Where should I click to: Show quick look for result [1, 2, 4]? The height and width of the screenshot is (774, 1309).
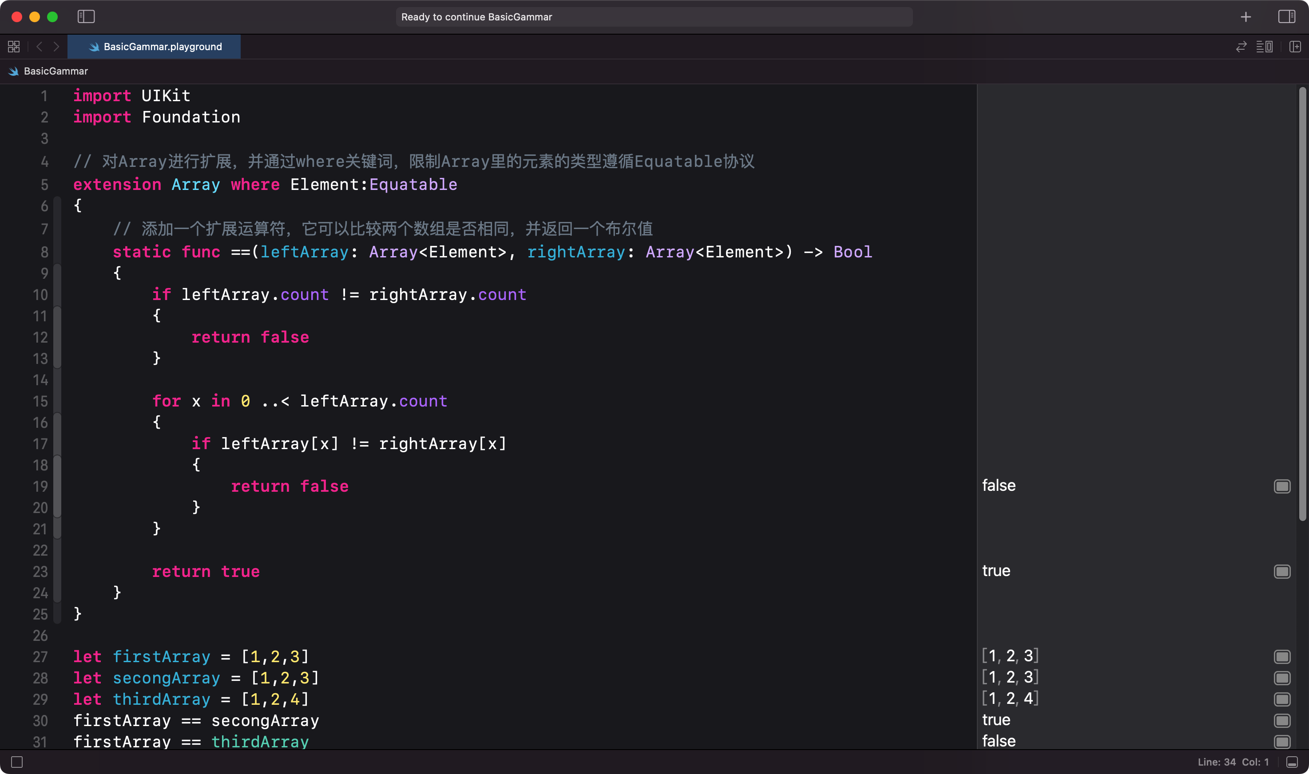[1282, 699]
